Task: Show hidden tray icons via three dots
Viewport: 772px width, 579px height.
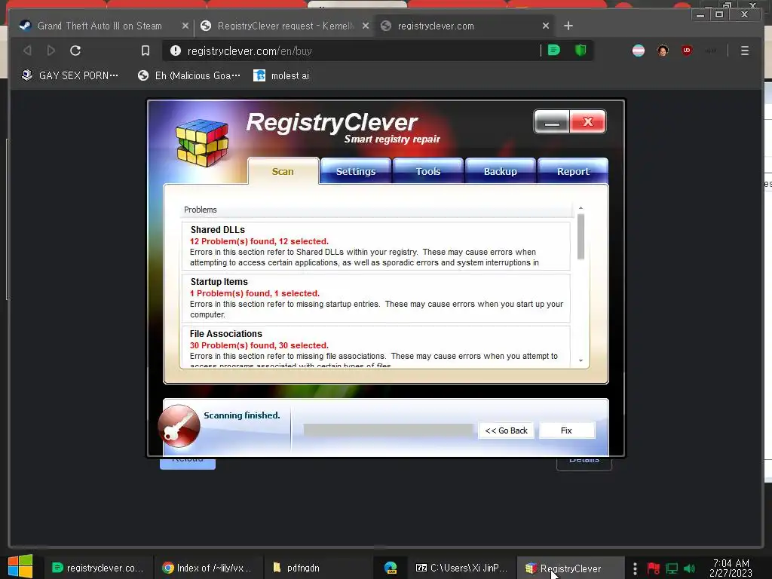Action: [x=635, y=568]
